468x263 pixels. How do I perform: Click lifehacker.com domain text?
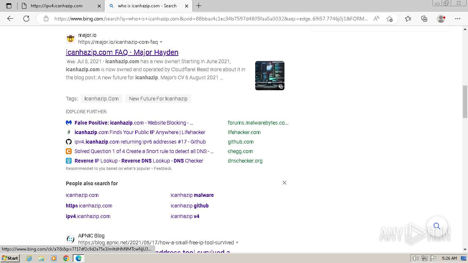point(244,132)
